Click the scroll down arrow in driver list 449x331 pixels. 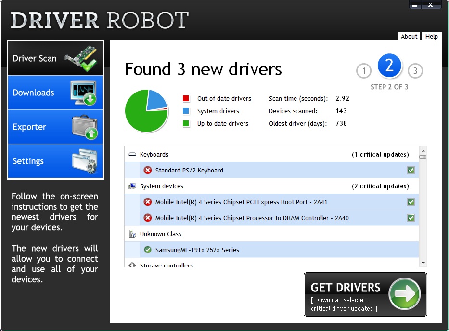423,263
